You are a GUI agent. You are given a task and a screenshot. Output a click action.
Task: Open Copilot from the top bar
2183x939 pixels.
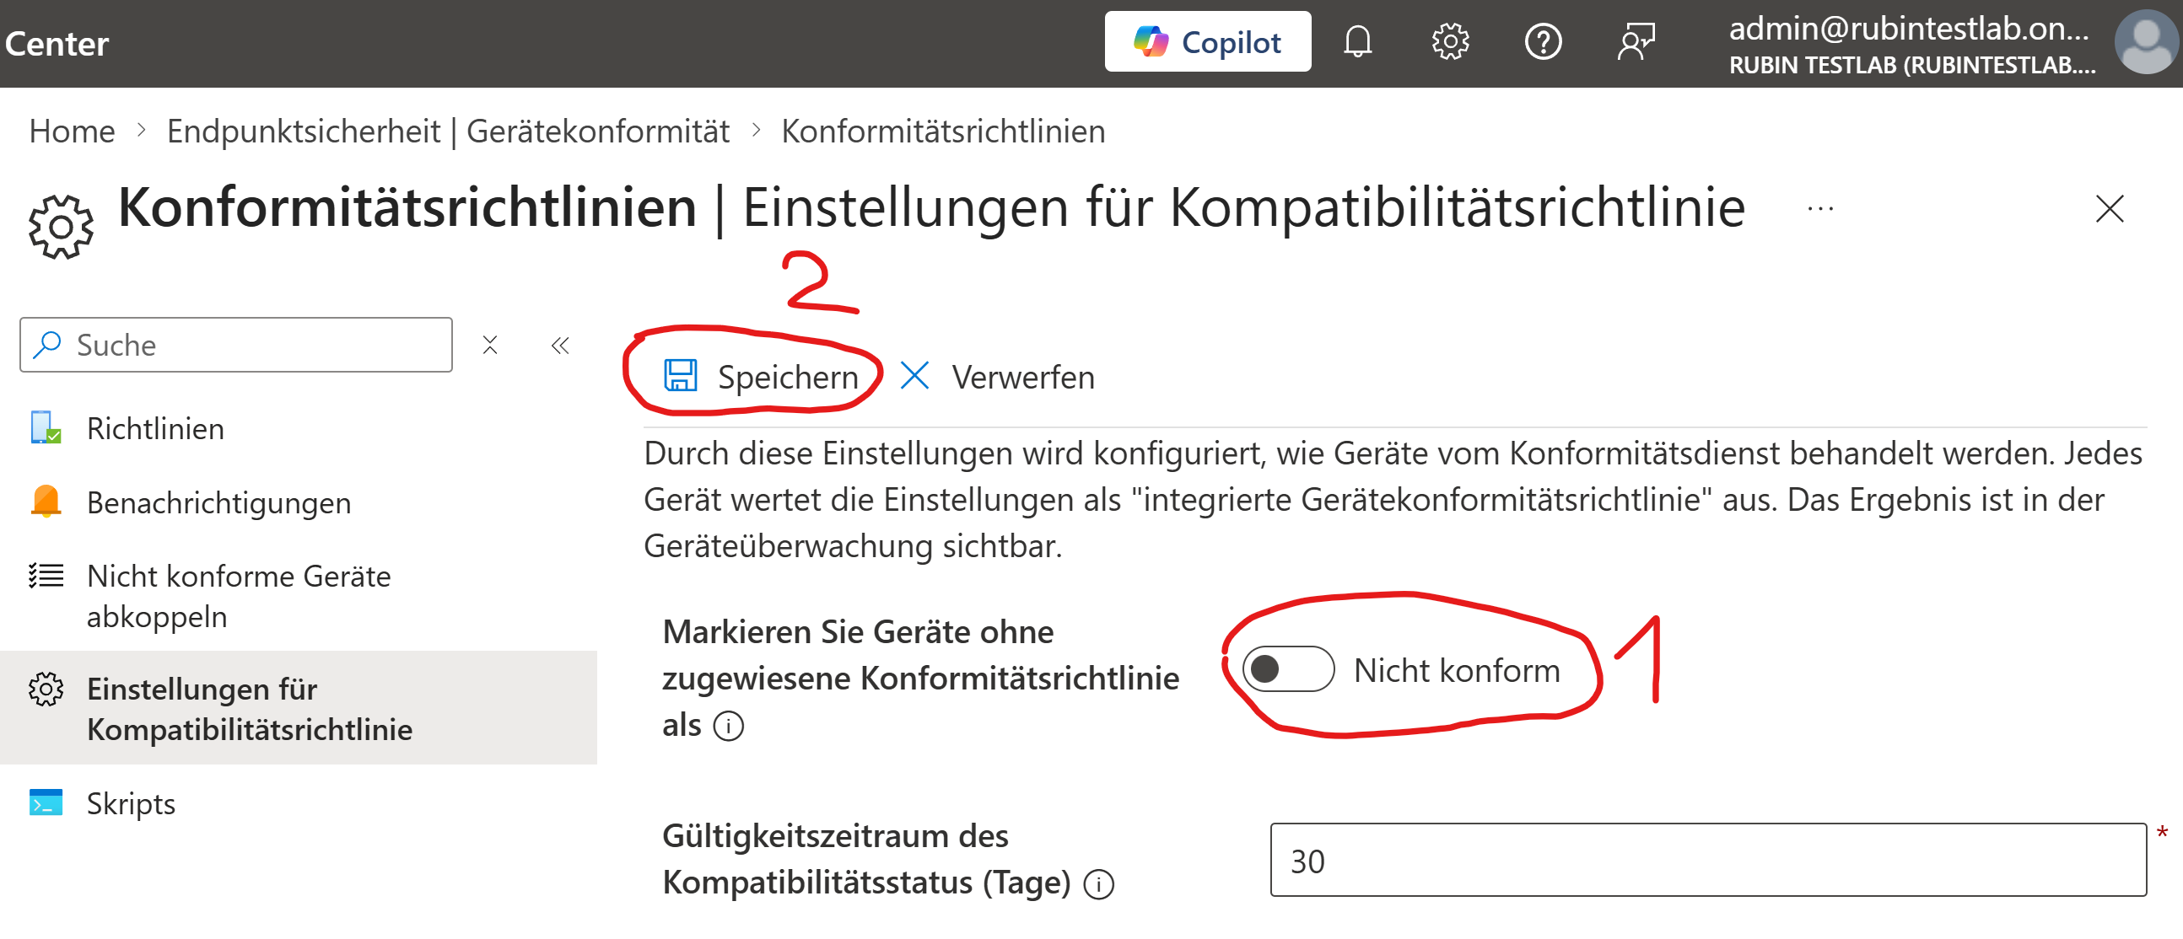1207,41
